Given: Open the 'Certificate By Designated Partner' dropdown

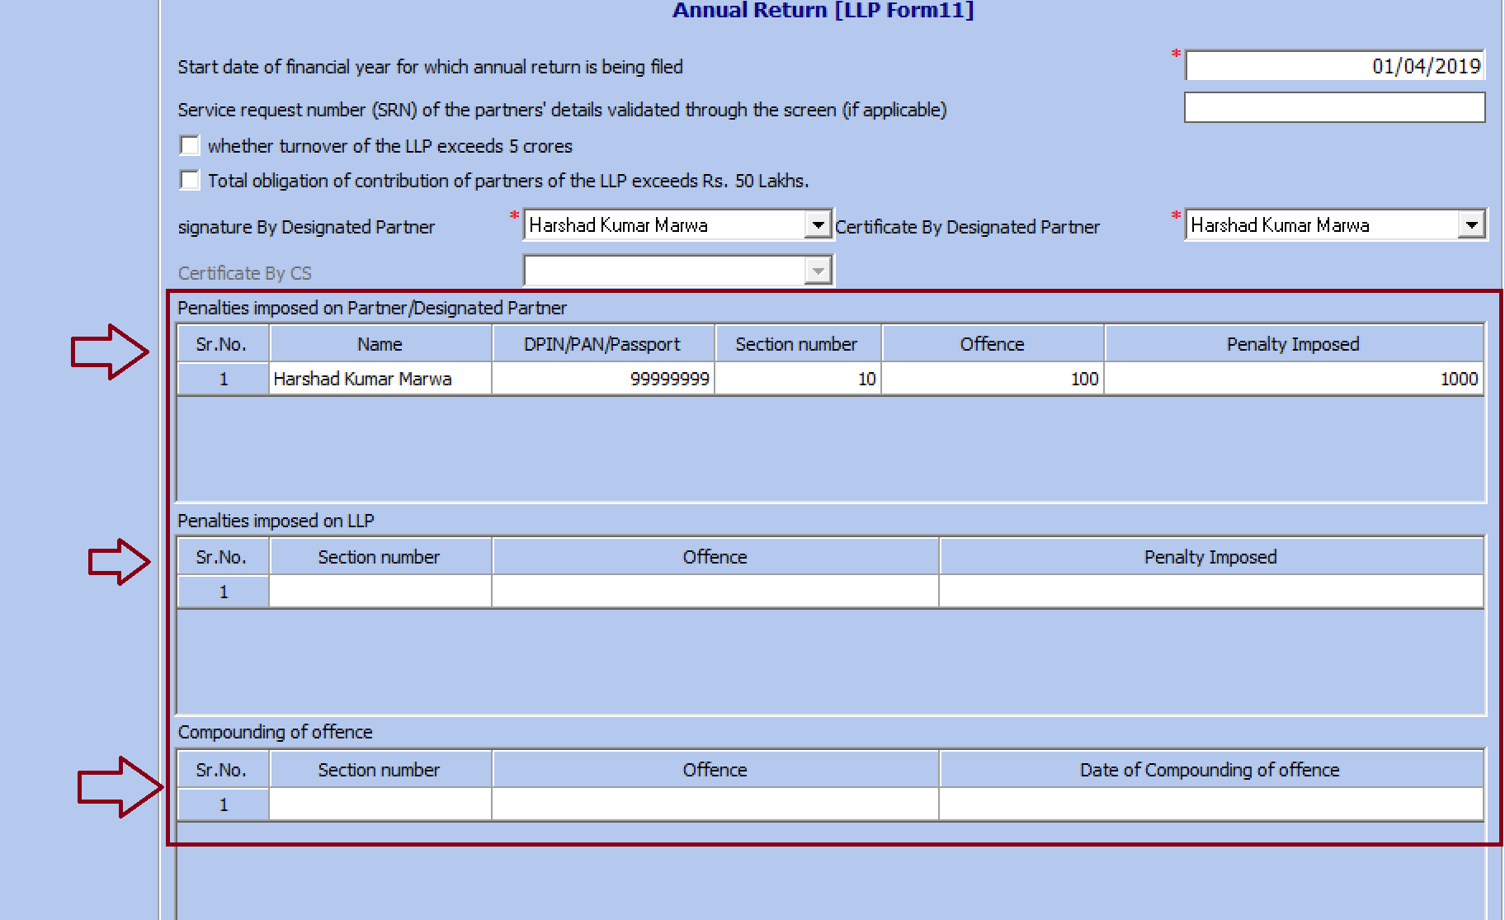Looking at the screenshot, I should [x=1471, y=224].
